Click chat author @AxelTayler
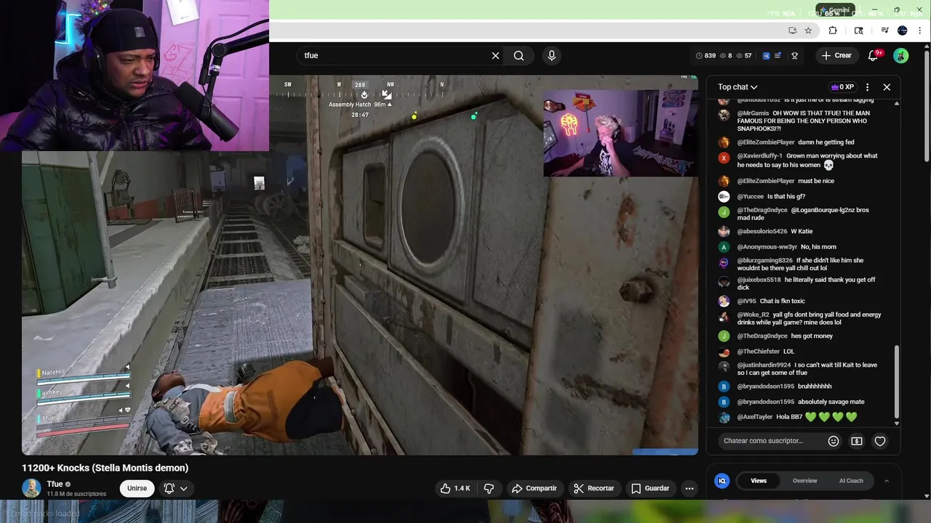Screen dimensions: 931x523 coord(755,417)
